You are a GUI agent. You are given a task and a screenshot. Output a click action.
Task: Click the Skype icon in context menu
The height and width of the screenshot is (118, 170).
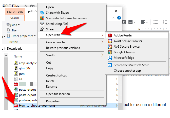click(x=42, y=13)
